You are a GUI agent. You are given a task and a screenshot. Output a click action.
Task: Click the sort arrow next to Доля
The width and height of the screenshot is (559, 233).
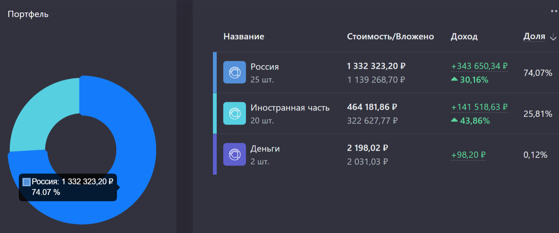(x=553, y=37)
